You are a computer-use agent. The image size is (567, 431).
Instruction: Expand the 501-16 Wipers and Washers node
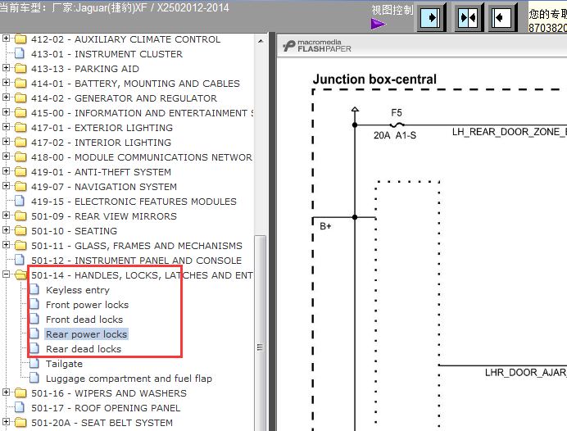[6, 392]
